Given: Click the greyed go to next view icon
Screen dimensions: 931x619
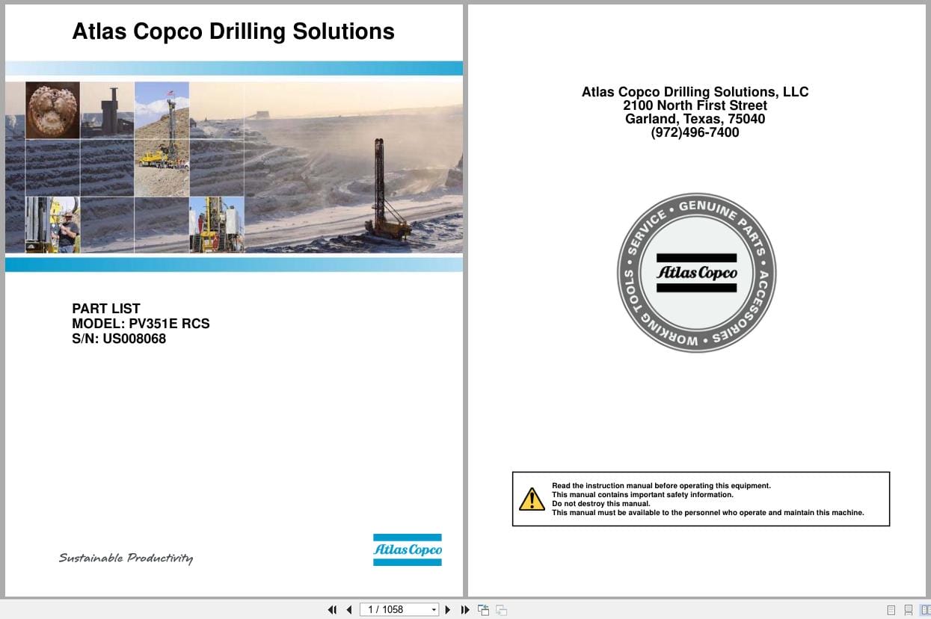Looking at the screenshot, I should point(502,610).
